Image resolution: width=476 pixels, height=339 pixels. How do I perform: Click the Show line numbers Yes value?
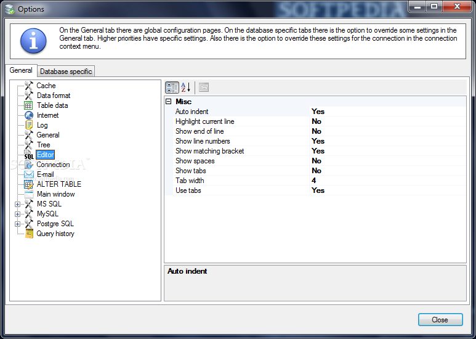click(318, 141)
